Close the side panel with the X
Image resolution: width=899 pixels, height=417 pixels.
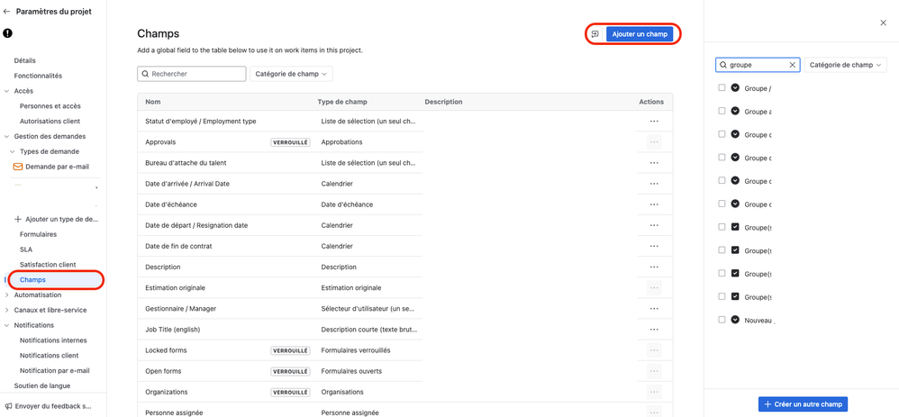point(883,23)
